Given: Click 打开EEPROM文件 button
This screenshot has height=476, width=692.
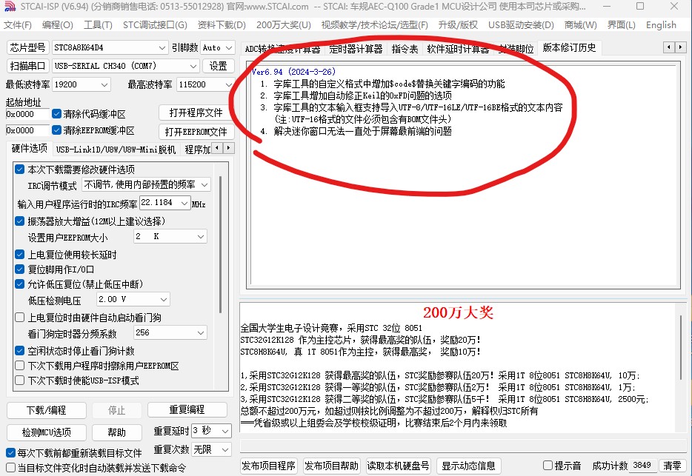Looking at the screenshot, I should [196, 132].
